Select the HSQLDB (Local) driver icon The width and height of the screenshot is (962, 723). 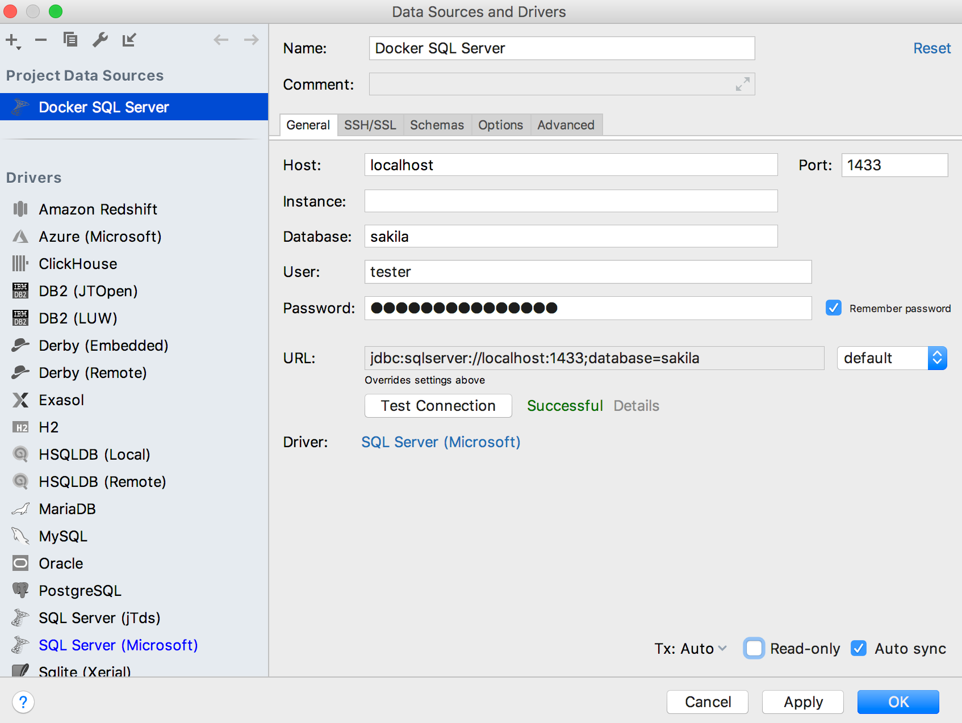pos(20,454)
